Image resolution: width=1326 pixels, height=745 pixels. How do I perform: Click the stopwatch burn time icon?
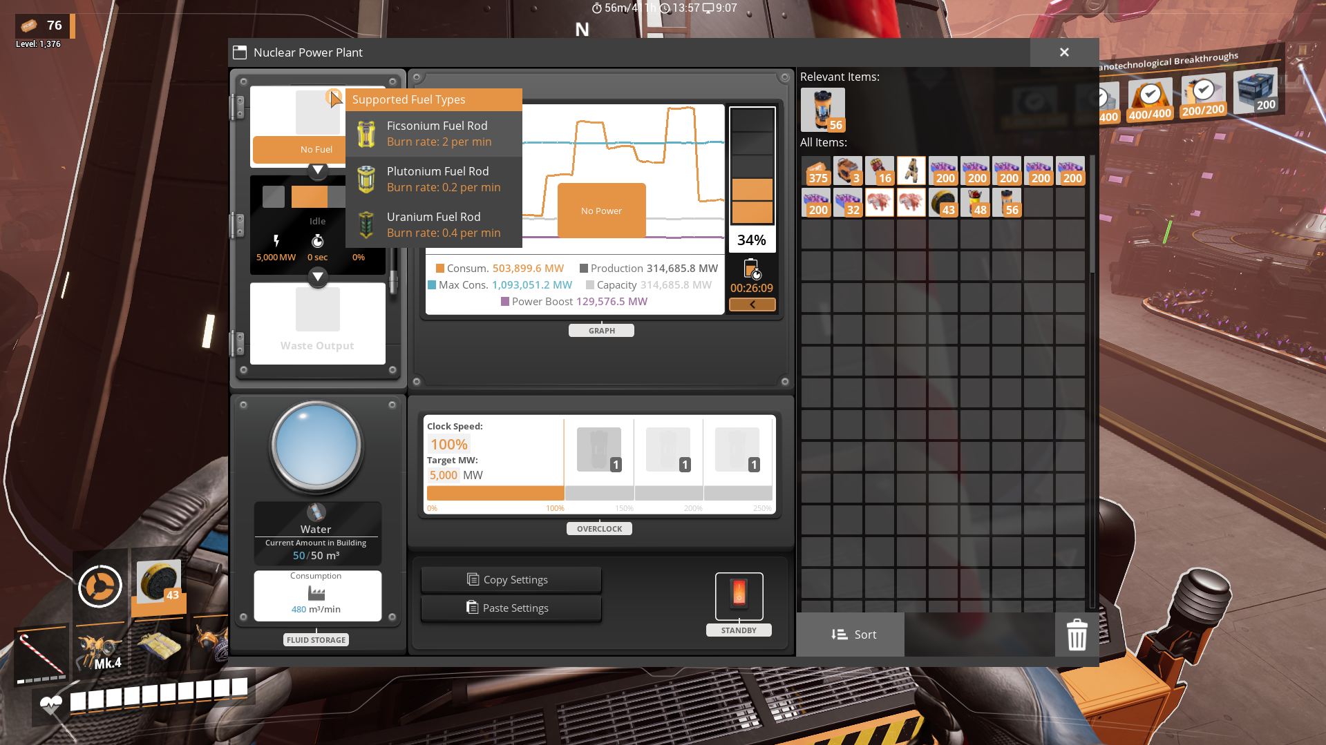(317, 241)
